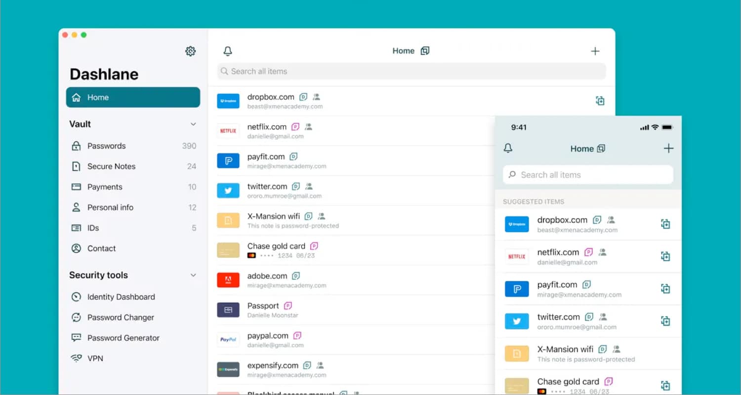
Task: Click Twitter bird logo in desktop list
Action: point(228,191)
